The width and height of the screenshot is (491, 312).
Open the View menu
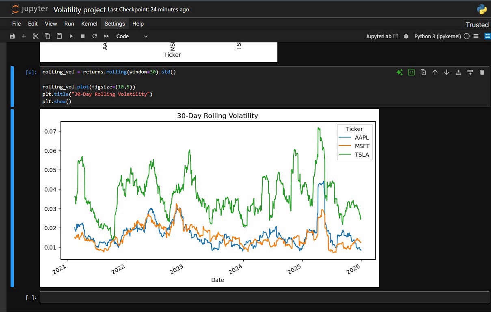click(51, 24)
